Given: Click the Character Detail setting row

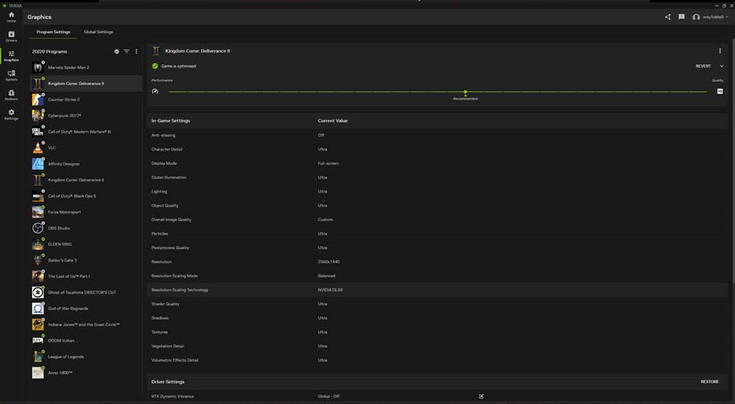Looking at the screenshot, I should pos(438,150).
